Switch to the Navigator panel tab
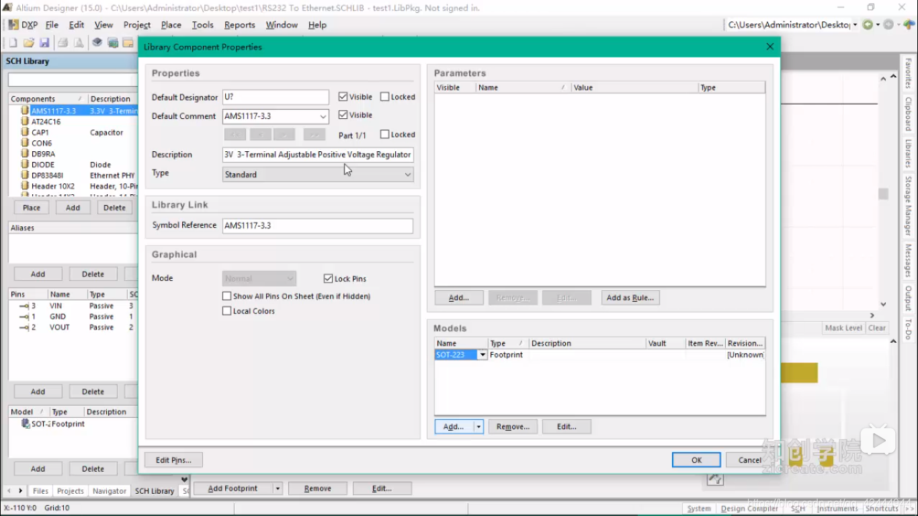 pyautogui.click(x=110, y=491)
